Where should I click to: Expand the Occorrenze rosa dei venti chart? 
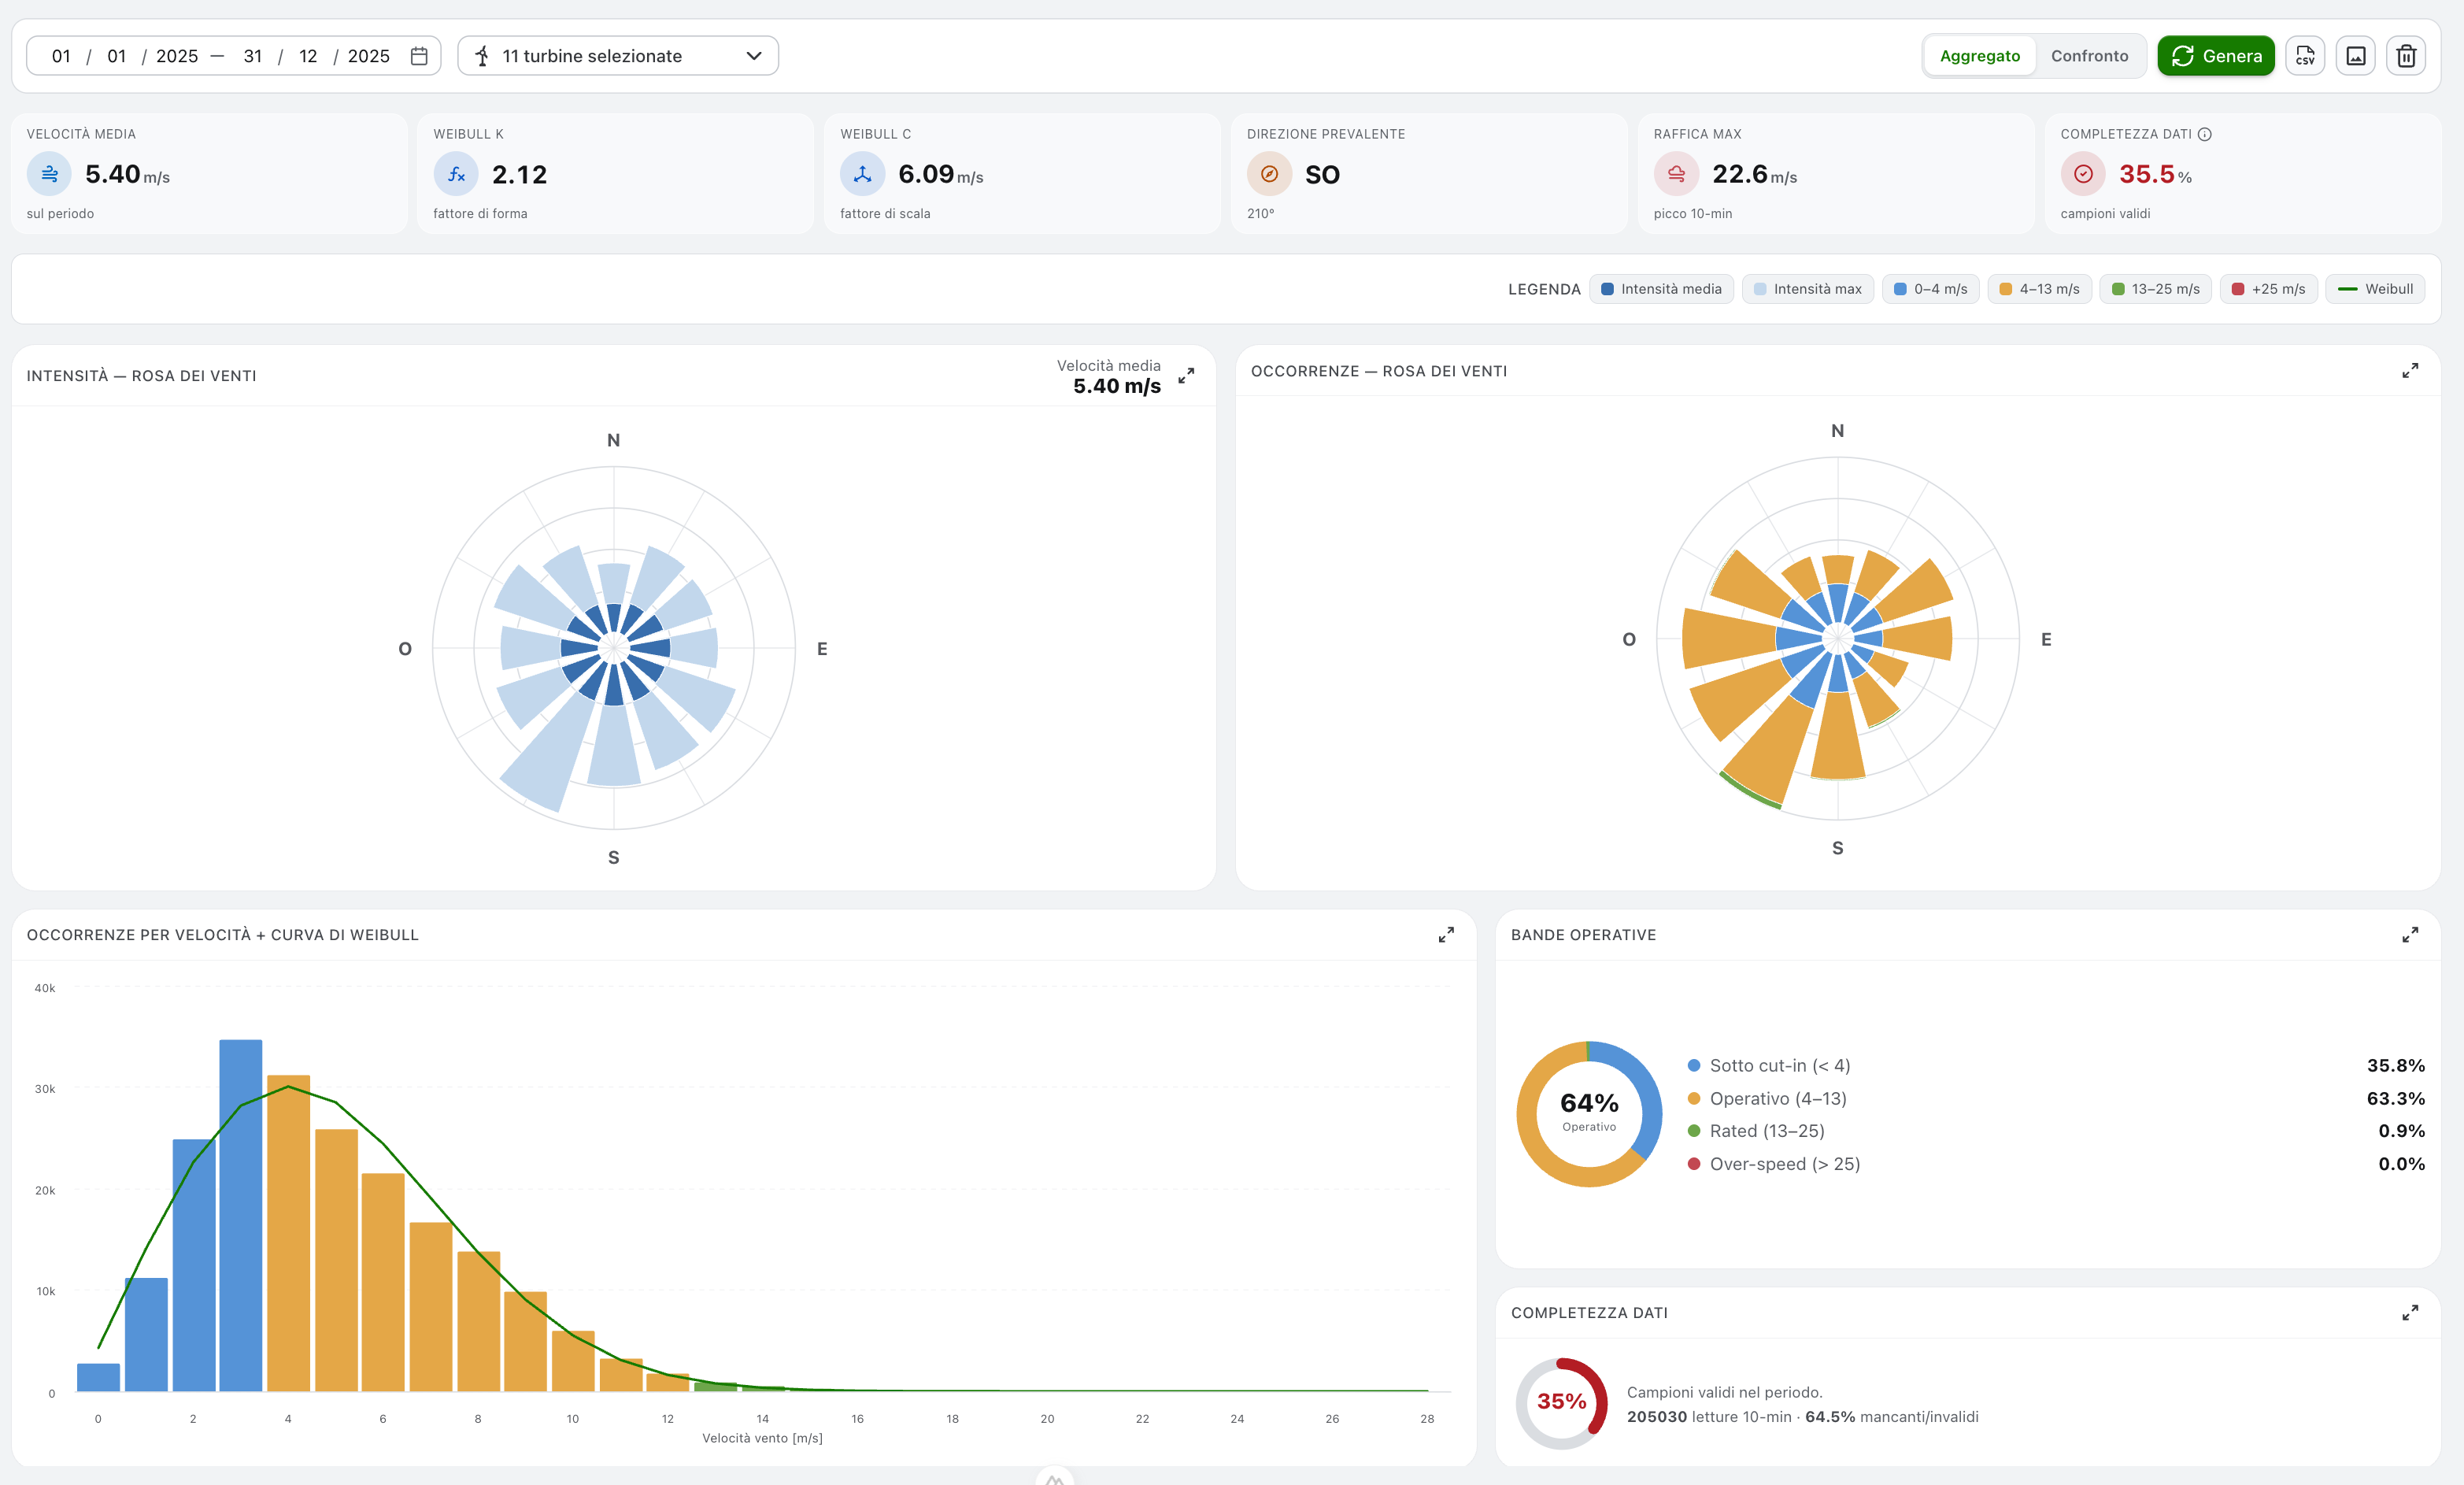tap(2410, 371)
